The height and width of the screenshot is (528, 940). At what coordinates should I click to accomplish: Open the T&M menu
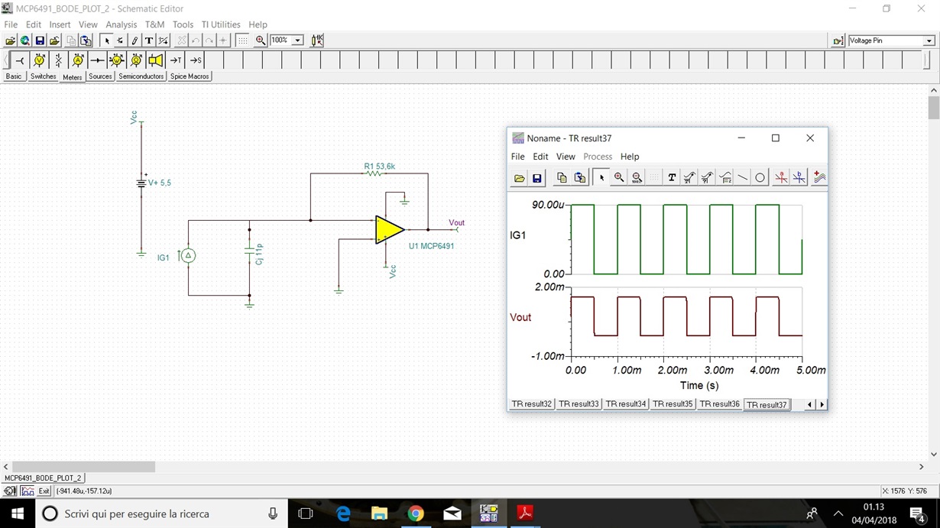(x=154, y=24)
